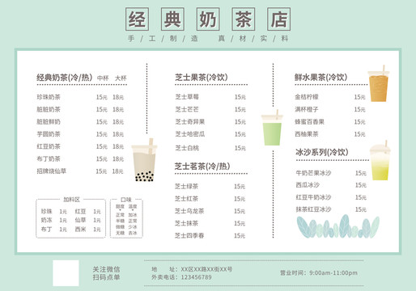The height and width of the screenshot is (291, 416).
Task: Click the title character '典'
Action: coord(172,19)
